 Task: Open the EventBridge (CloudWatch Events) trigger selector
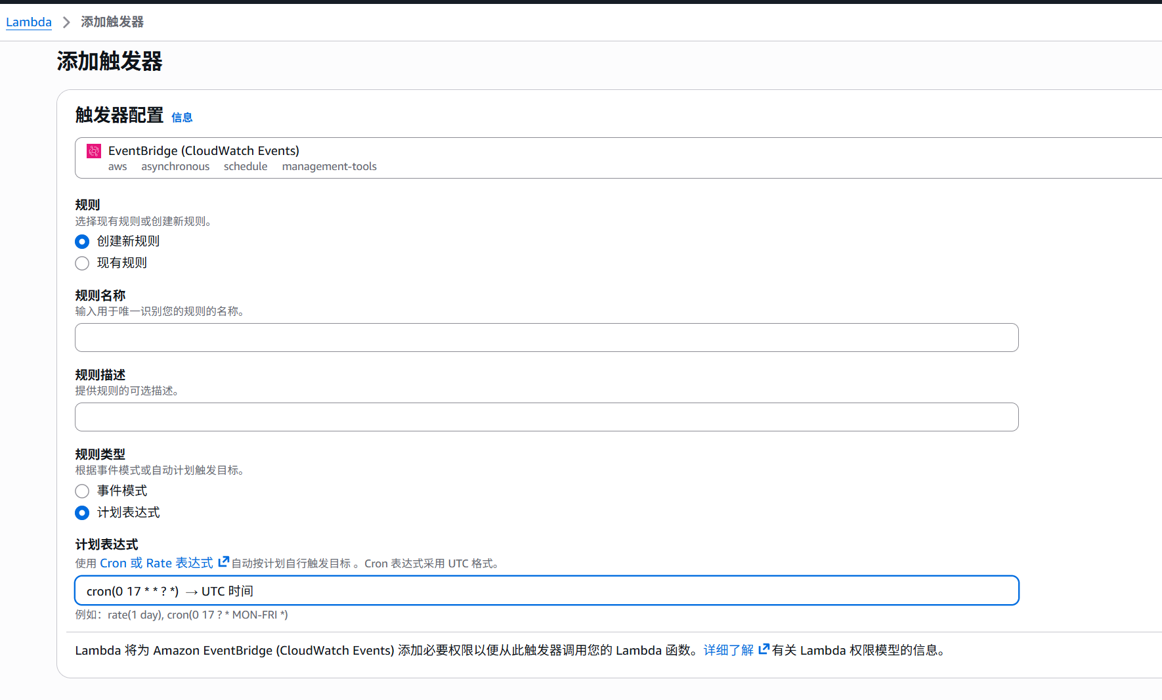pos(618,158)
